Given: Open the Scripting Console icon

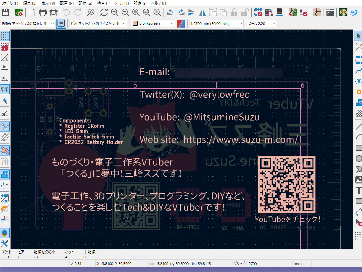Looking at the screenshot, I should (x=330, y=13).
